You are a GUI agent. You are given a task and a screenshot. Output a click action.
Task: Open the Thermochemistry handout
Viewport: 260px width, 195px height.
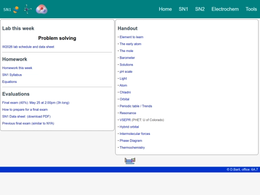click(x=132, y=148)
